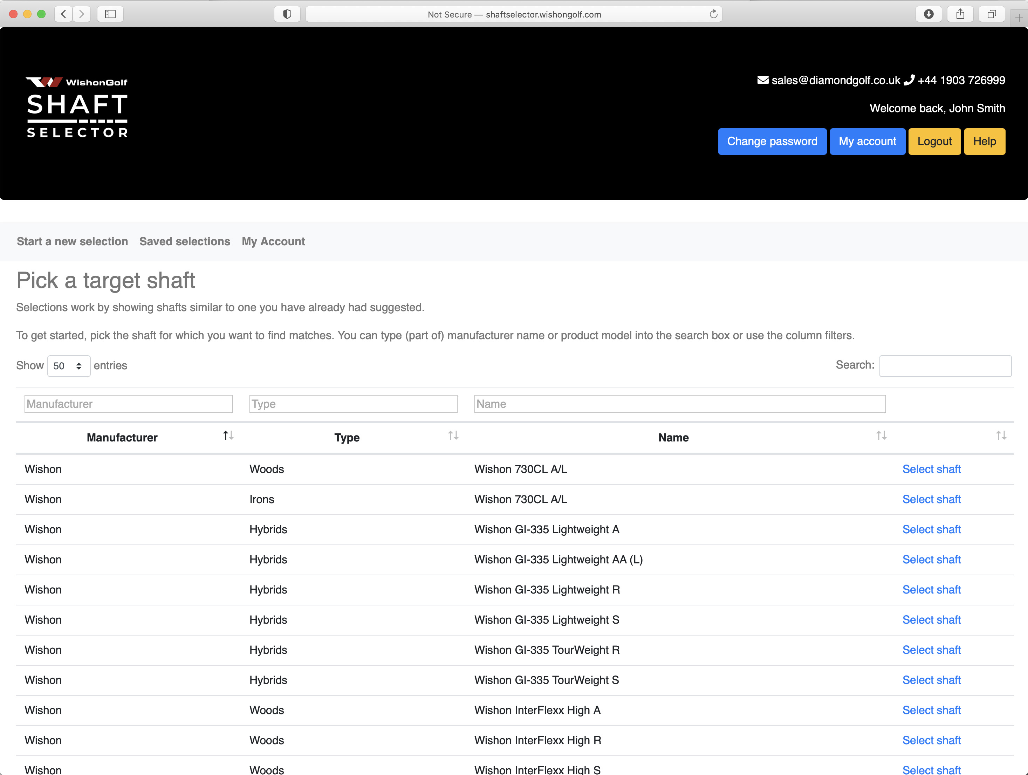The width and height of the screenshot is (1028, 775).
Task: Click the phone handset icon
Action: (909, 80)
